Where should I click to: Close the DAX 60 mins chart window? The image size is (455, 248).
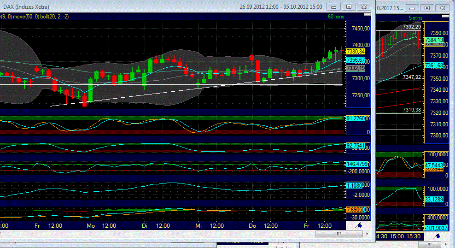click(x=364, y=6)
